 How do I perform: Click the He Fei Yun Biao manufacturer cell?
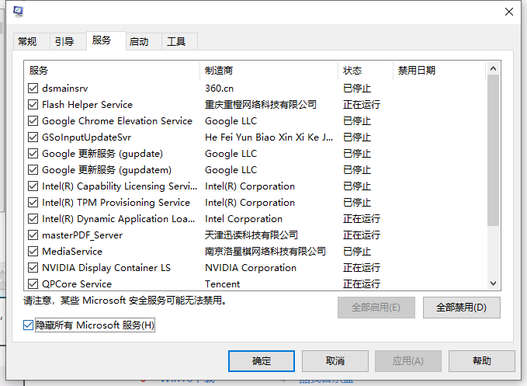coord(269,137)
